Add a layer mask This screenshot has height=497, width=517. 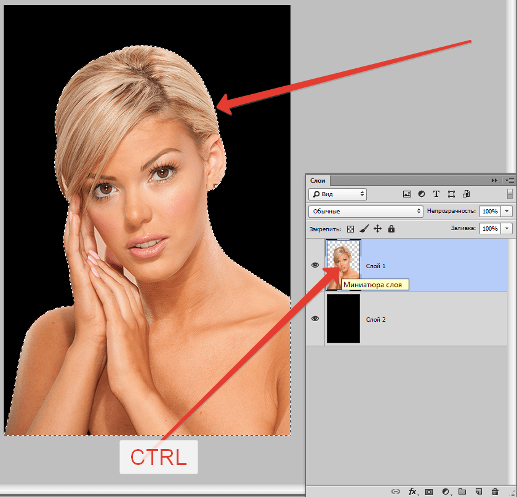tap(429, 491)
